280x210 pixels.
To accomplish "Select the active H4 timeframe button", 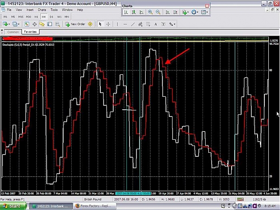I will coord(44,17).
